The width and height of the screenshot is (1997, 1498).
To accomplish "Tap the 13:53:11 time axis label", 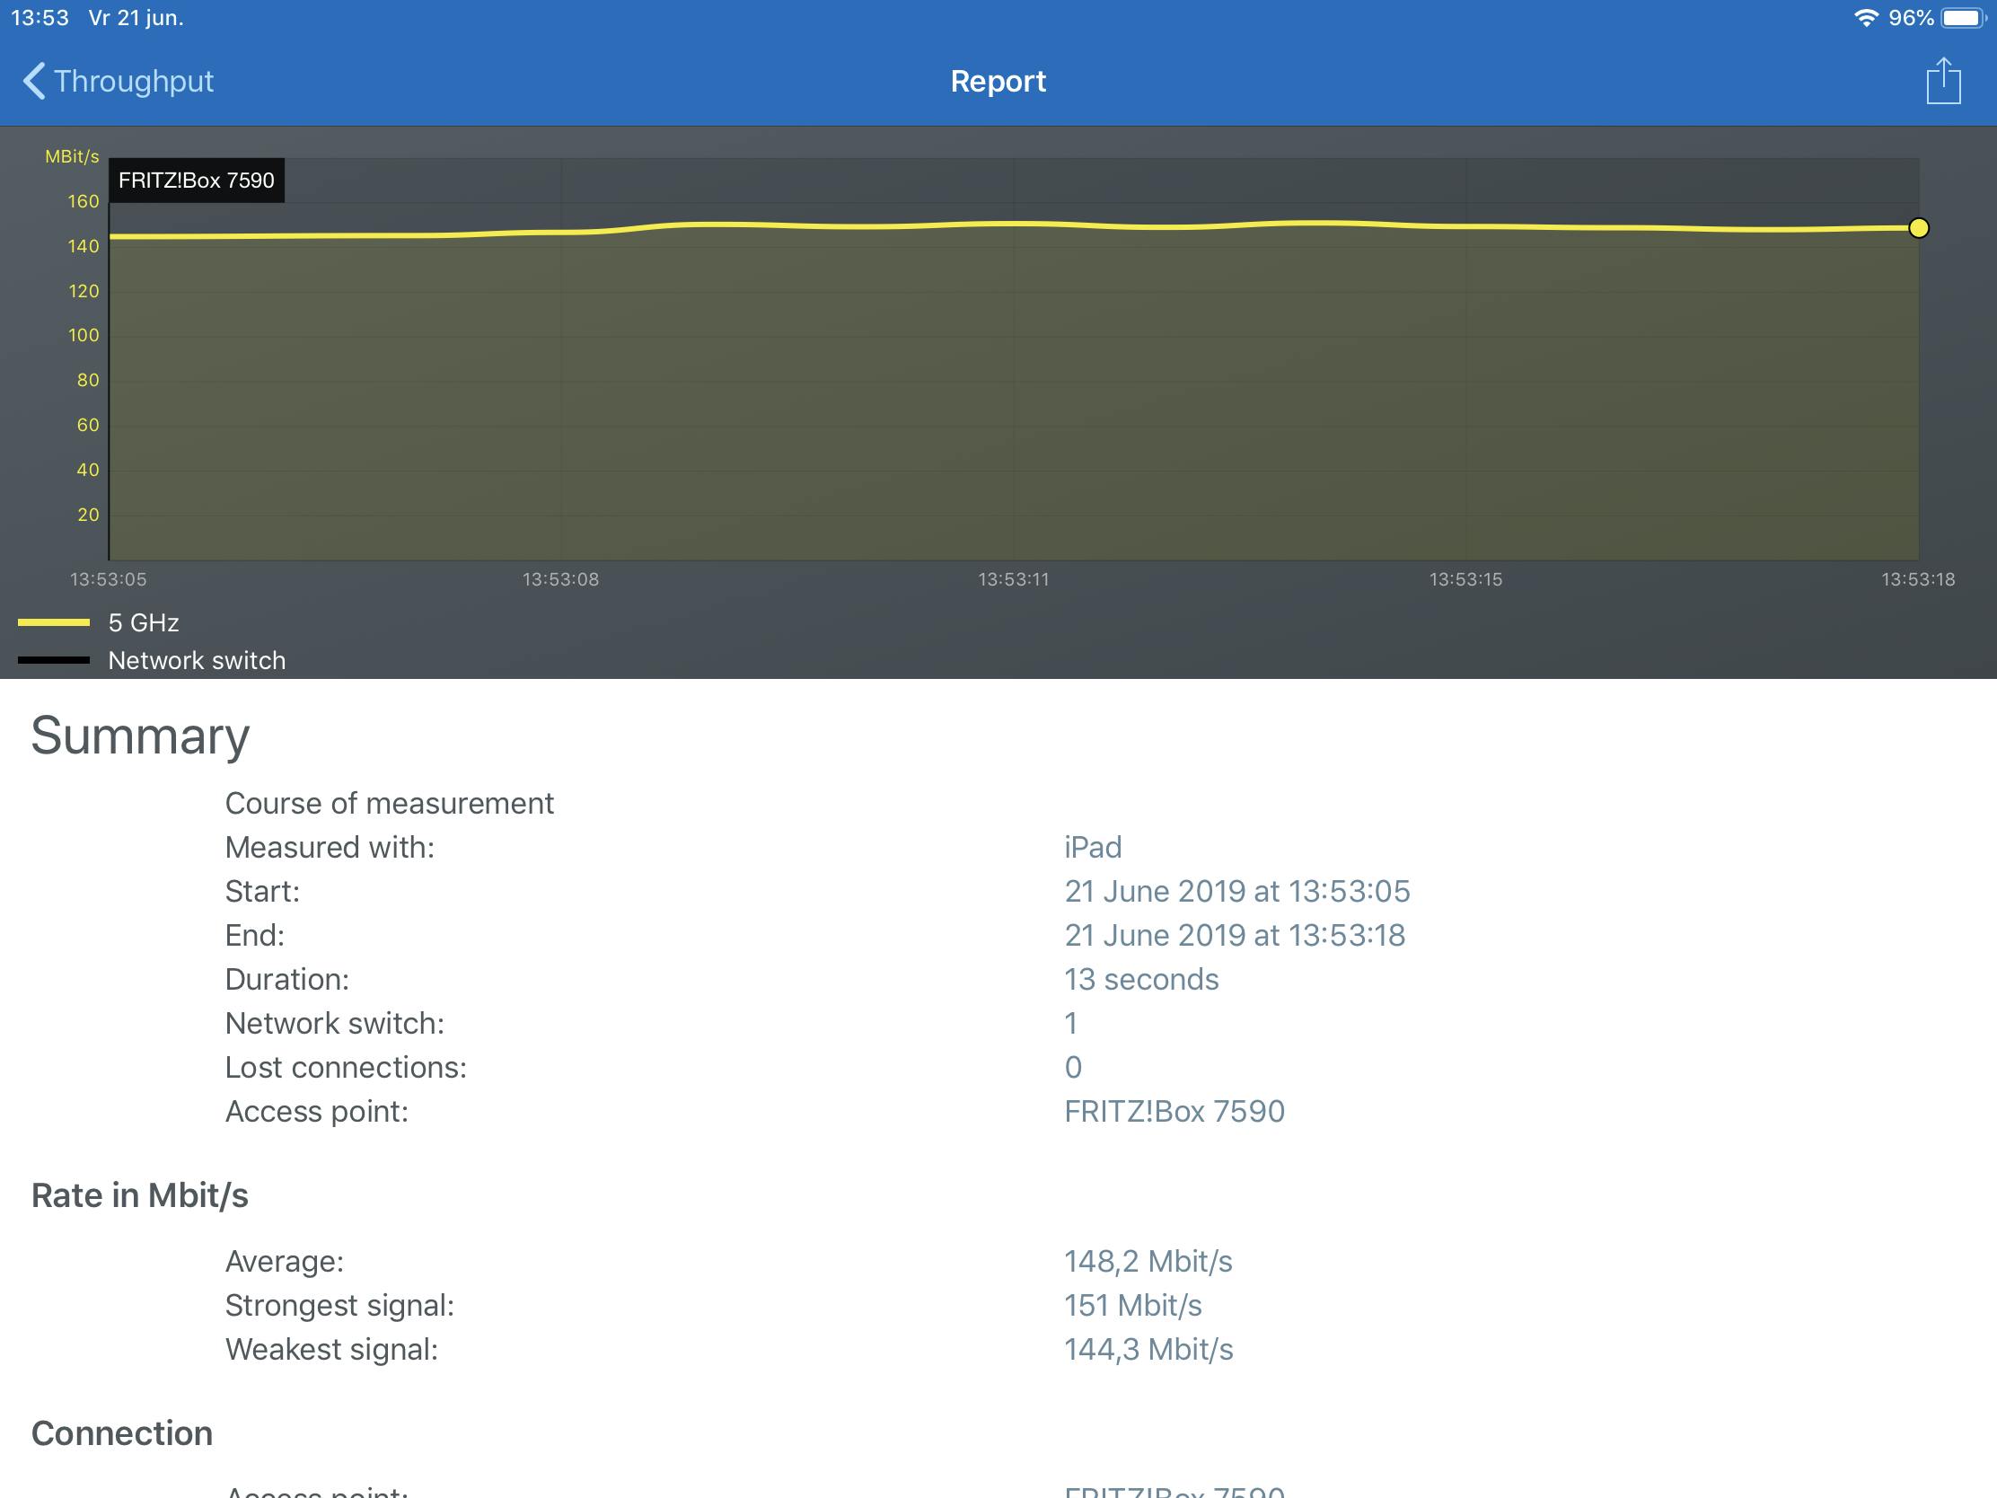I will point(1013,579).
